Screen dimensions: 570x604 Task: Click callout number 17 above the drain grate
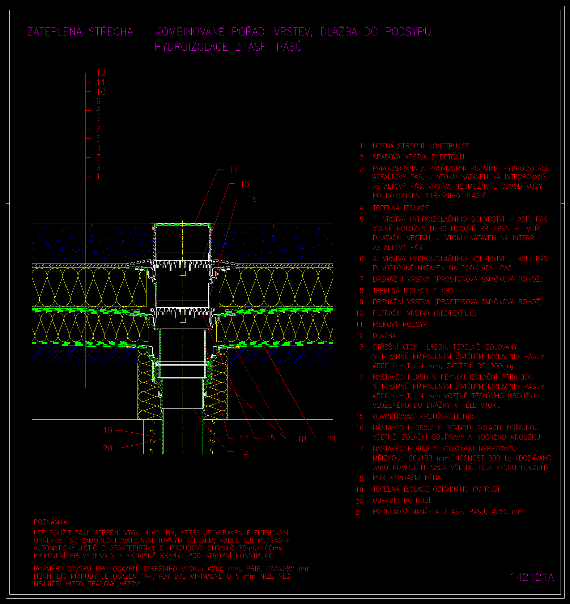coord(234,170)
